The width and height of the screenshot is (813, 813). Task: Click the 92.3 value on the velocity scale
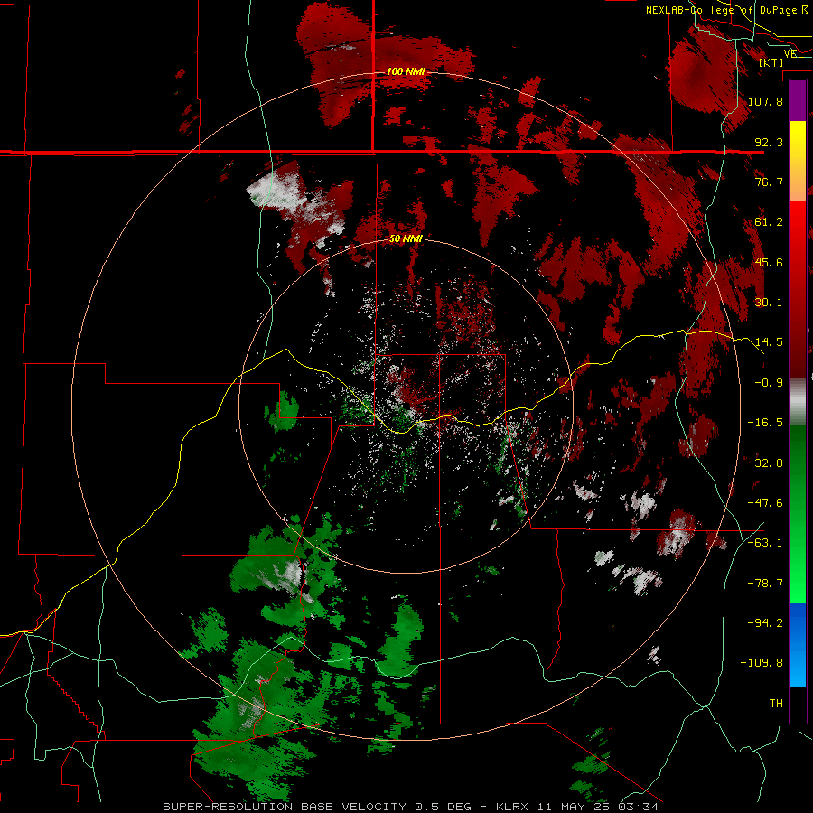click(769, 142)
